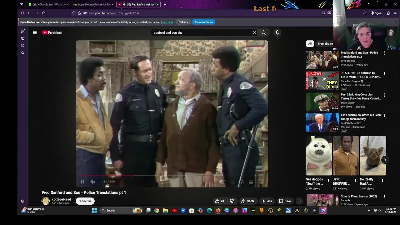Like the video (2K thumbs up)
400x225 pixels.
[220, 201]
